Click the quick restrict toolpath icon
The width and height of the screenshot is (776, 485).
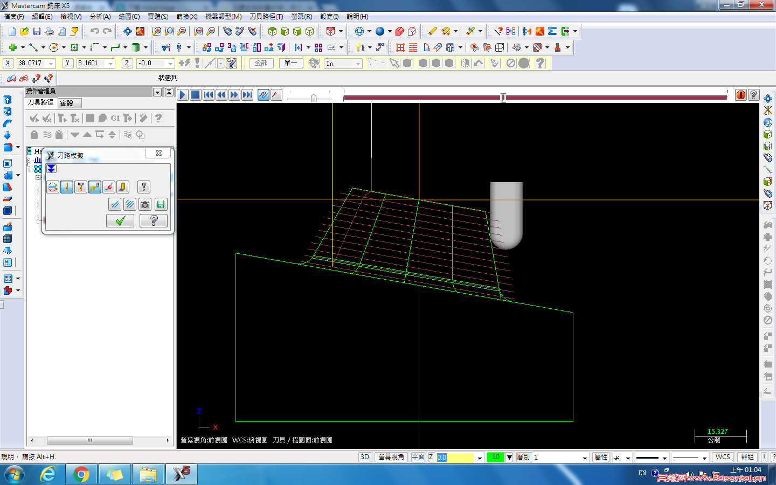[115, 204]
